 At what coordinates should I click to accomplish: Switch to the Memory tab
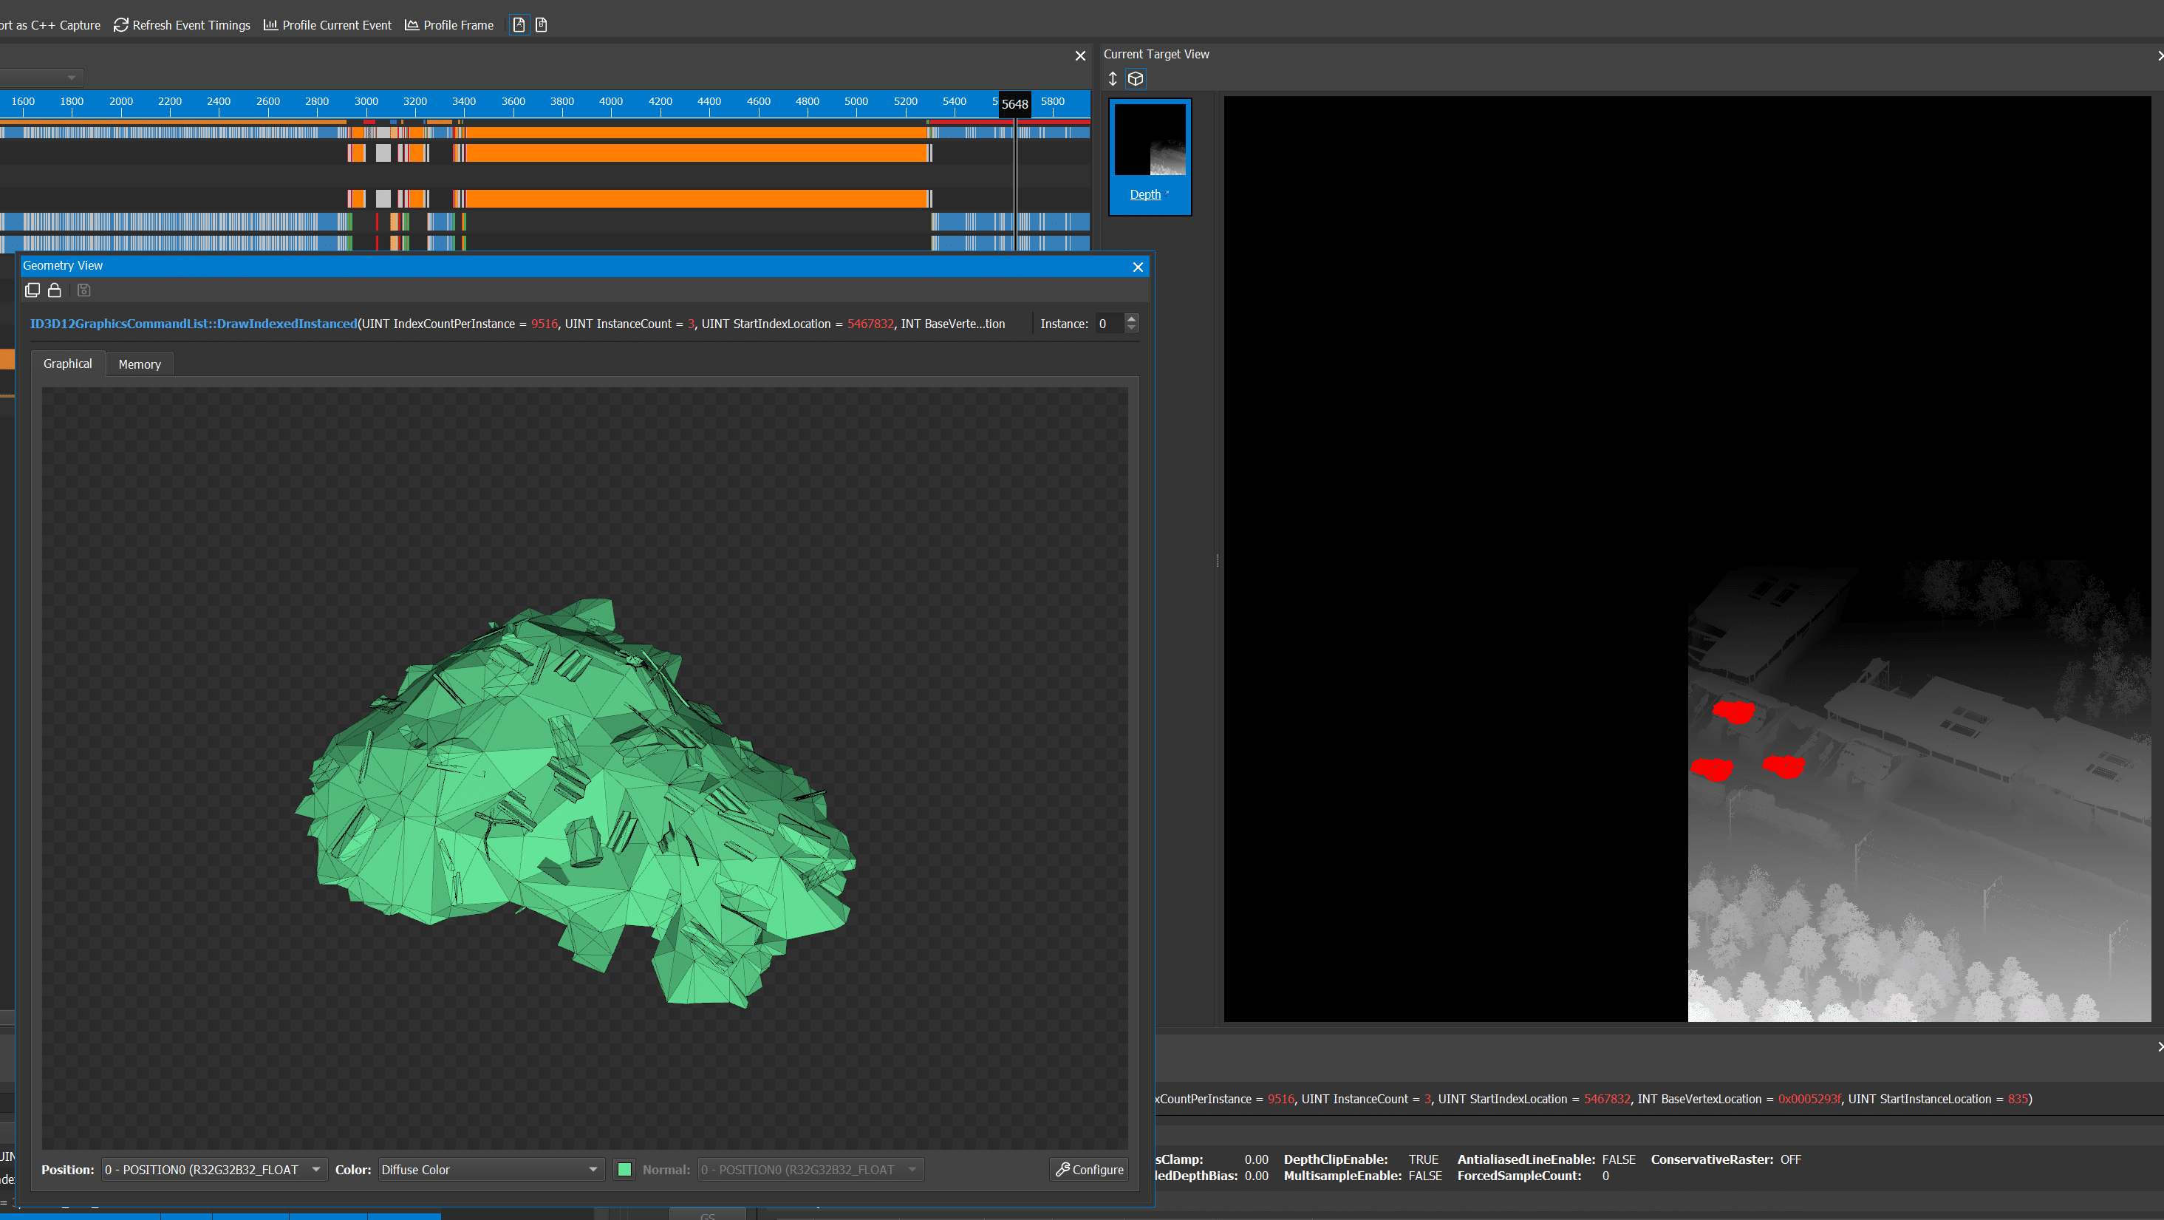pos(140,364)
